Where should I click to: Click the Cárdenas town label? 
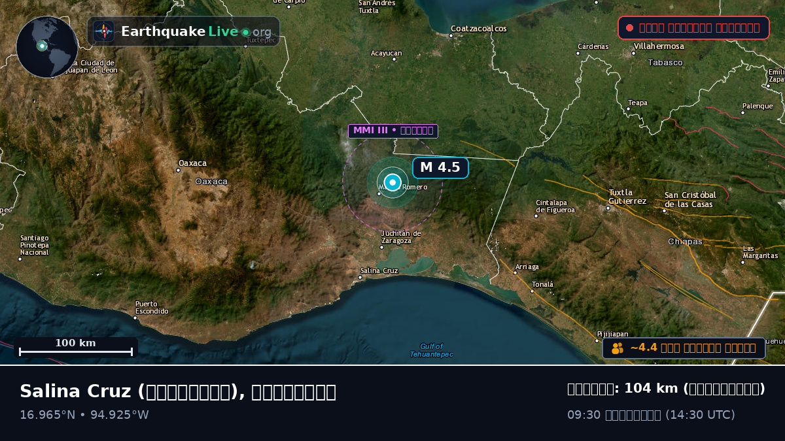click(593, 46)
